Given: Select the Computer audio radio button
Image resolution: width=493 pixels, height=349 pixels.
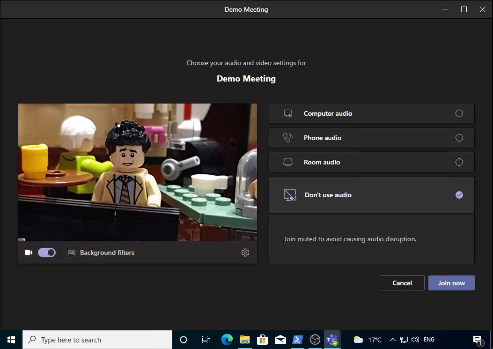Looking at the screenshot, I should 459,113.
